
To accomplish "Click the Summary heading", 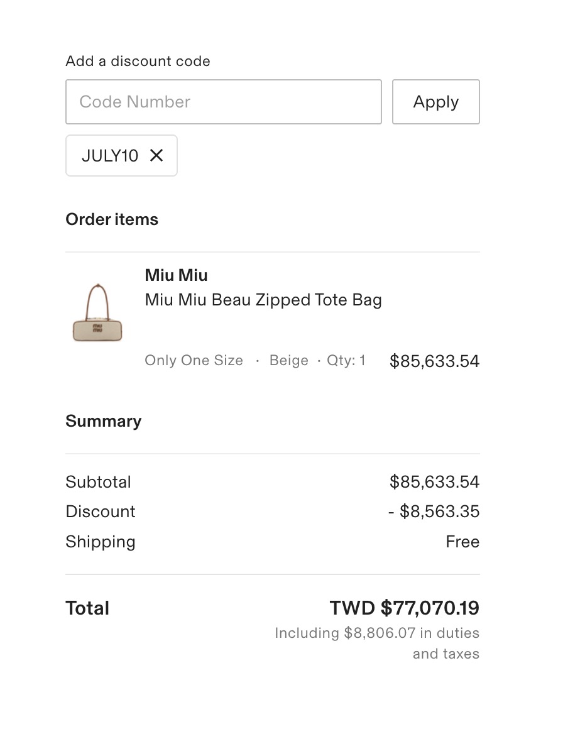I will tap(104, 421).
